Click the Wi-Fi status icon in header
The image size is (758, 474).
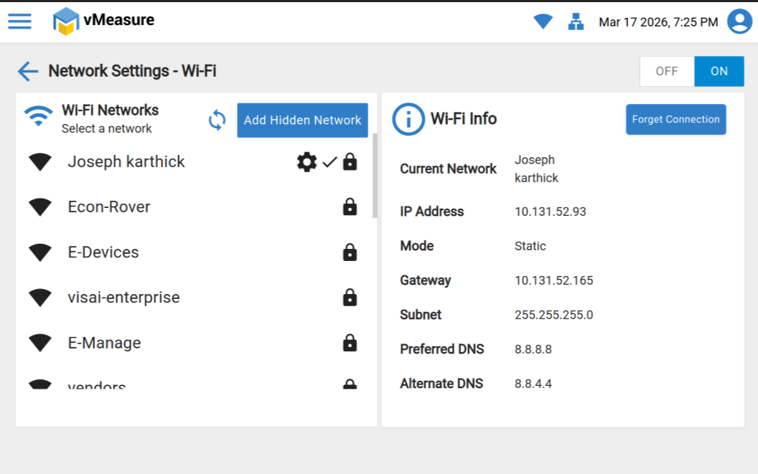pos(543,22)
